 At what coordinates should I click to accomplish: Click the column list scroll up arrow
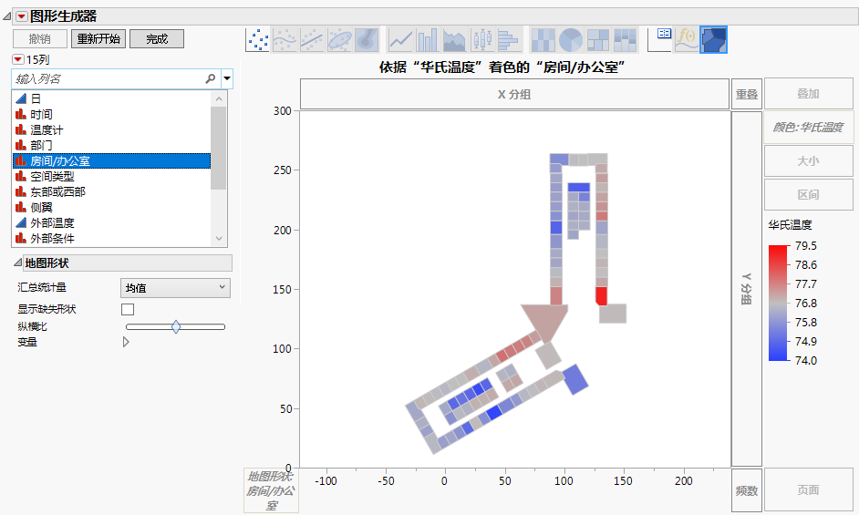(x=219, y=98)
